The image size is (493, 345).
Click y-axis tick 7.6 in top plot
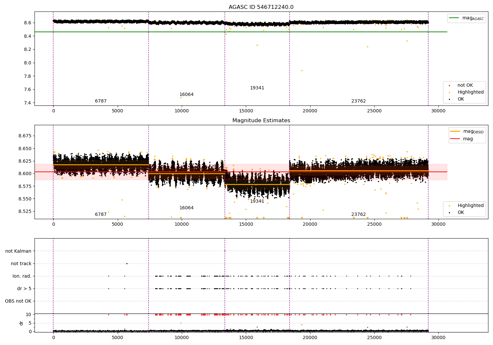28,90
